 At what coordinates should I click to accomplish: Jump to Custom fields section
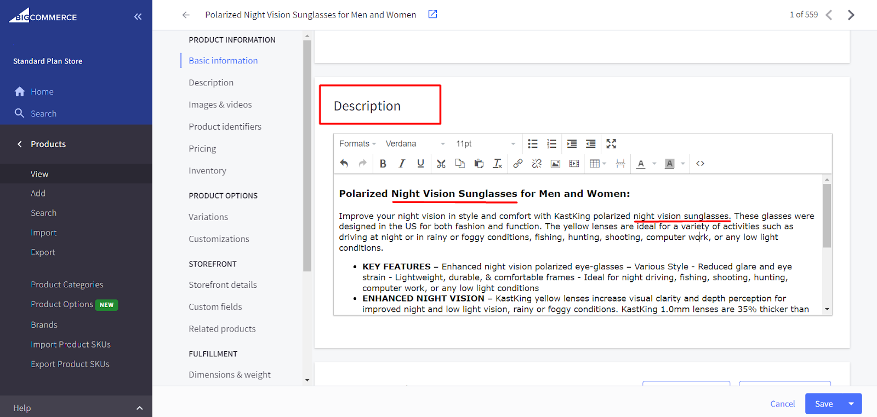[x=215, y=307]
